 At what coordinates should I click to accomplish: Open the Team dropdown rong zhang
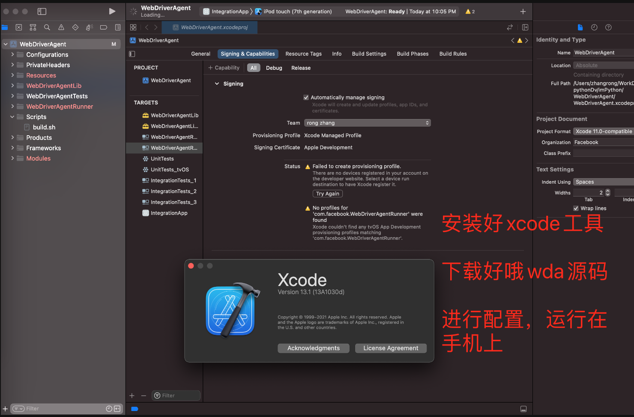pyautogui.click(x=367, y=123)
